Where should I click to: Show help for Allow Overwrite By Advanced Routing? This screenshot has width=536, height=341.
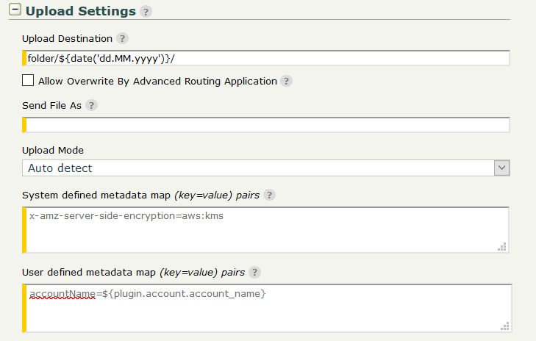click(x=286, y=81)
